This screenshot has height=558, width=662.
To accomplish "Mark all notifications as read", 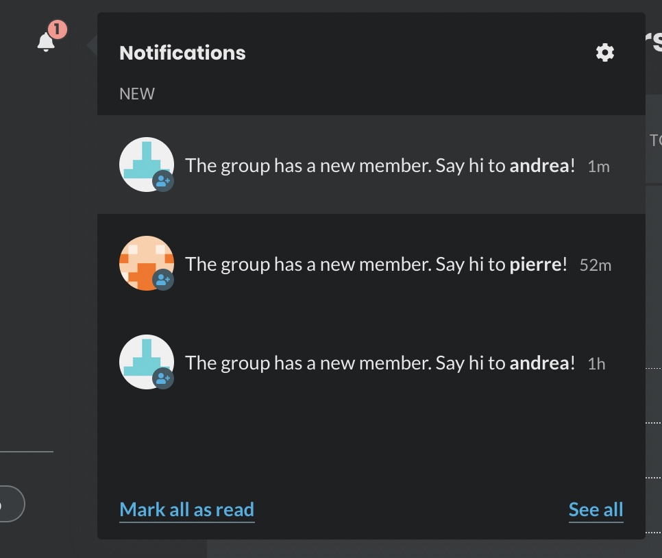I will point(186,509).
